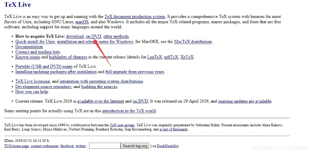Screen dimensions: 311x153
Task: Open 'ongoing updates are available' link
Action: click(245, 101)
